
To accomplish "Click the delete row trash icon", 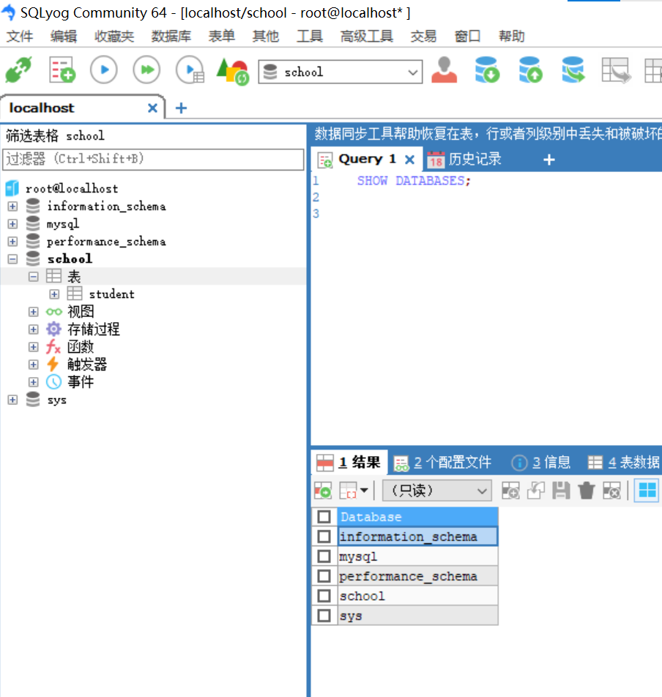I will (587, 491).
